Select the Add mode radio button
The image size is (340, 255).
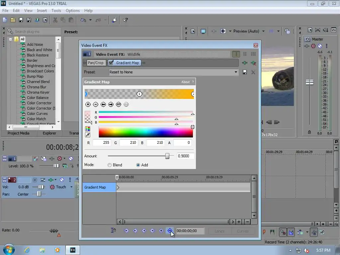[138, 165]
